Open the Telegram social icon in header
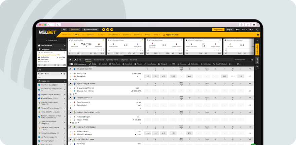Image resolution: width=296 pixels, height=145 pixels. 112,30
